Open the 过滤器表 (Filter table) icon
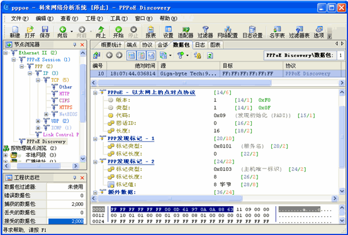Screen dimensions: 348x235 pyautogui.click(x=299, y=32)
